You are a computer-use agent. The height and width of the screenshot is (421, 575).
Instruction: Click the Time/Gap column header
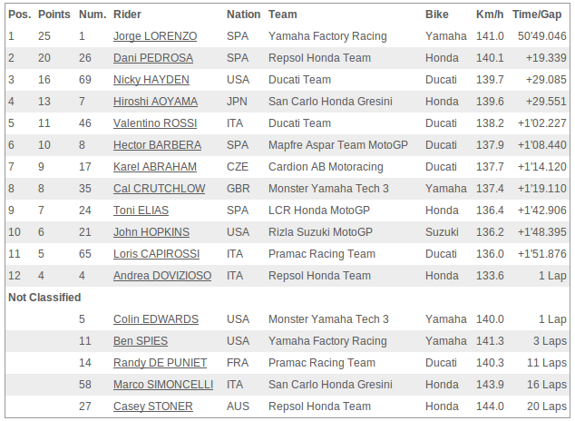coord(537,15)
